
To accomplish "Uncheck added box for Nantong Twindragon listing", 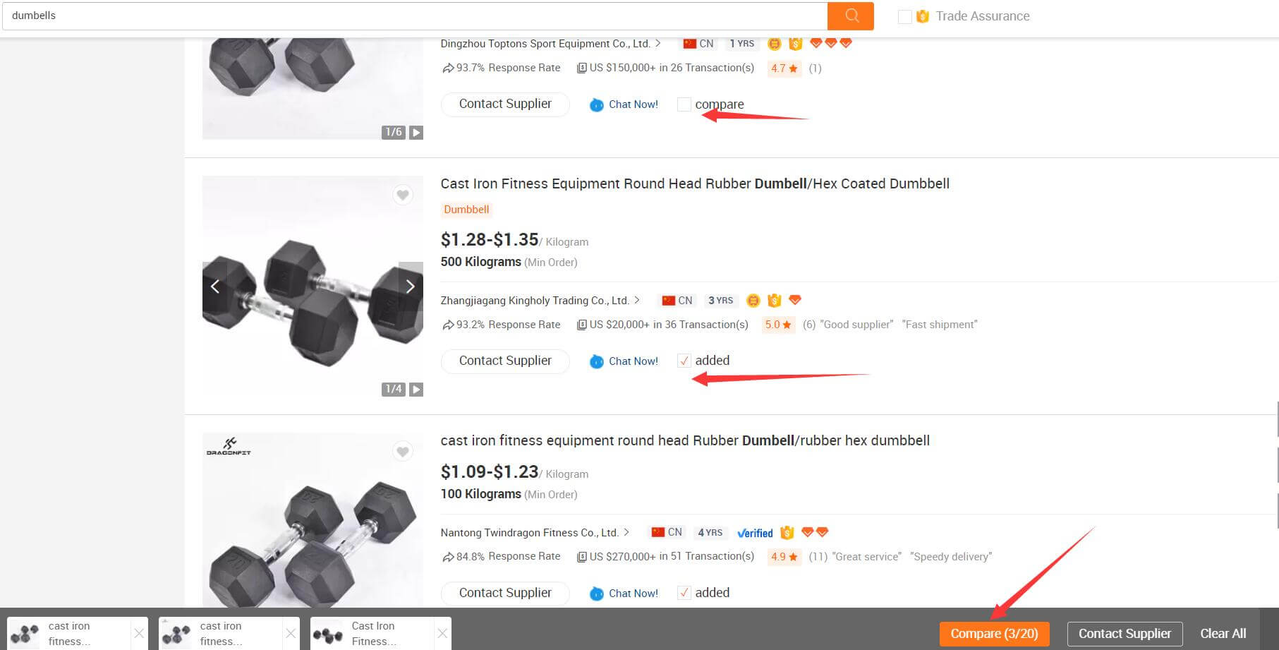I will tap(684, 593).
